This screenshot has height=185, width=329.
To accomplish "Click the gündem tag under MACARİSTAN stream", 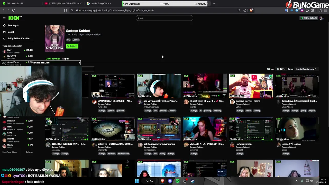I will [121, 111].
